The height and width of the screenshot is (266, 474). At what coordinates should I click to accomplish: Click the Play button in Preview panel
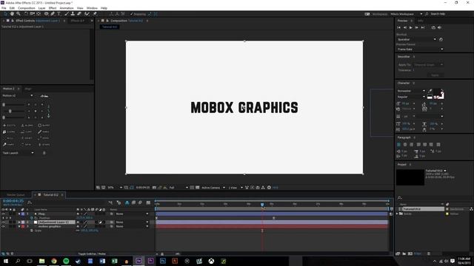point(410,27)
